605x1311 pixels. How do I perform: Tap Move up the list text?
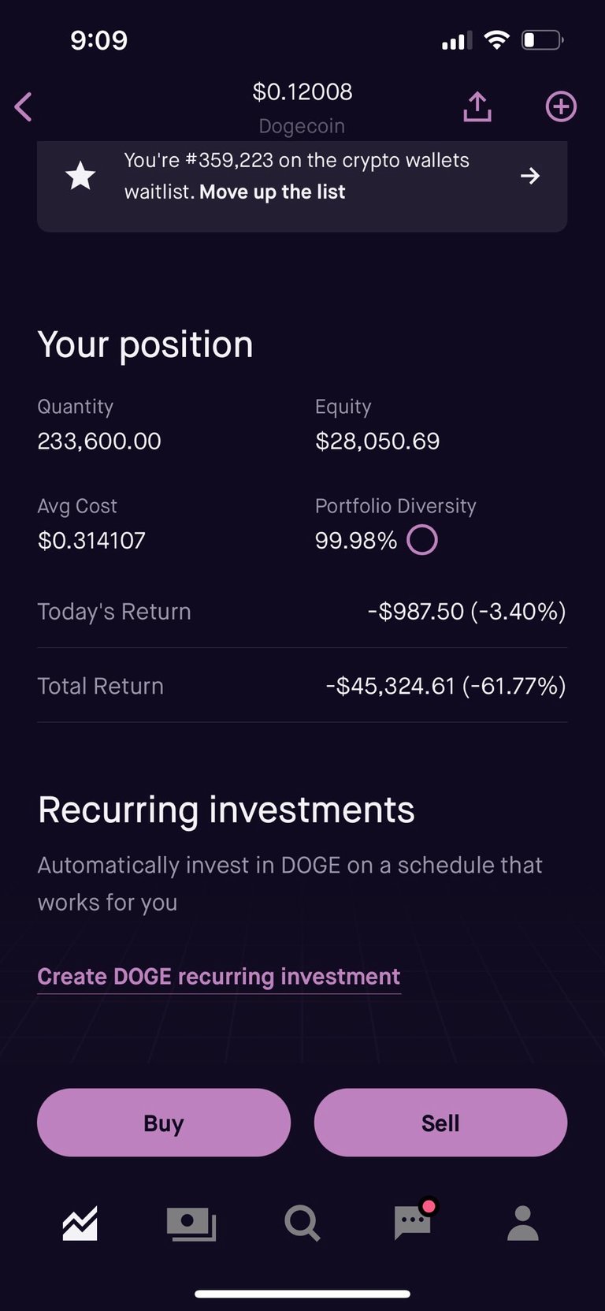tap(273, 192)
